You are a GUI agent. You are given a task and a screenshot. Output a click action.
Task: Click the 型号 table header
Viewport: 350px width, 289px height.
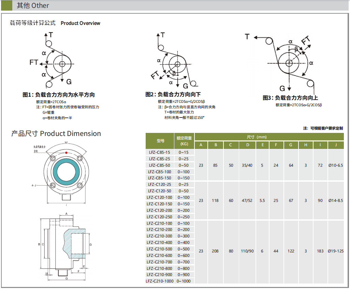[160, 141]
